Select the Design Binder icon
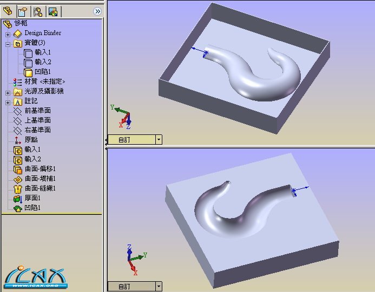Image resolution: width=375 pixels, height=292 pixels. coord(18,33)
